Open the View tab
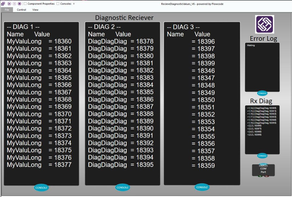Viewport: 292px width, 197px height. 35,10
